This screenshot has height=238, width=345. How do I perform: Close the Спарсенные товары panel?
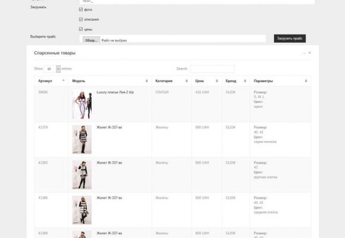click(x=310, y=53)
